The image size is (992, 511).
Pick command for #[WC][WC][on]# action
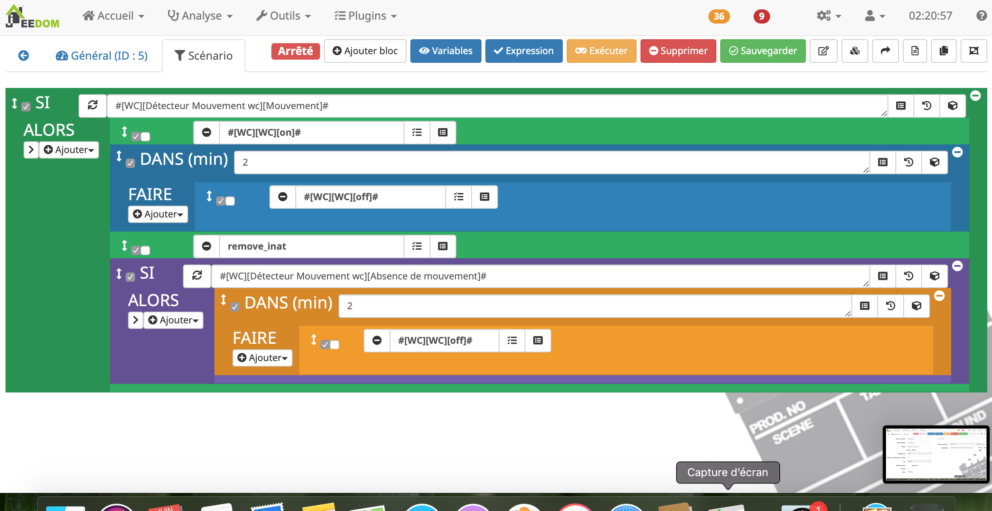tap(443, 133)
